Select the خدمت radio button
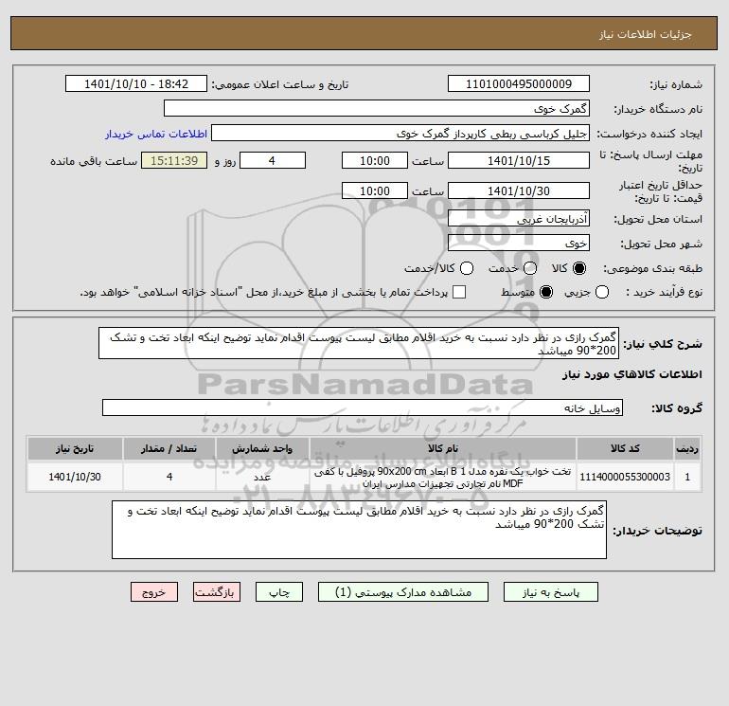The width and height of the screenshot is (729, 706). coord(530,268)
